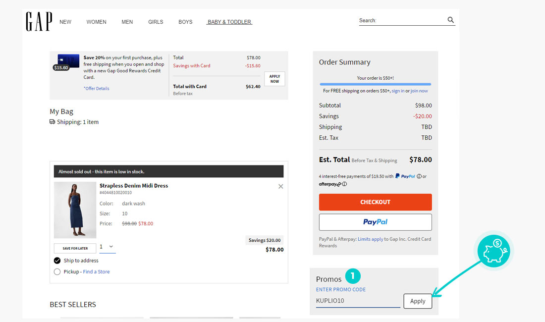Viewport: 545px width, 322px height.
Task: Open the WOMEN menu
Action: tap(96, 22)
